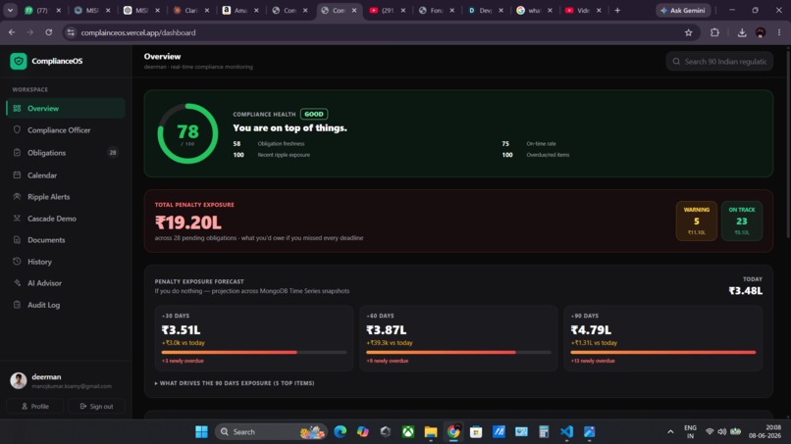Open the On Track 23 card
Viewport: 791px width, 444px height.
pyautogui.click(x=742, y=221)
